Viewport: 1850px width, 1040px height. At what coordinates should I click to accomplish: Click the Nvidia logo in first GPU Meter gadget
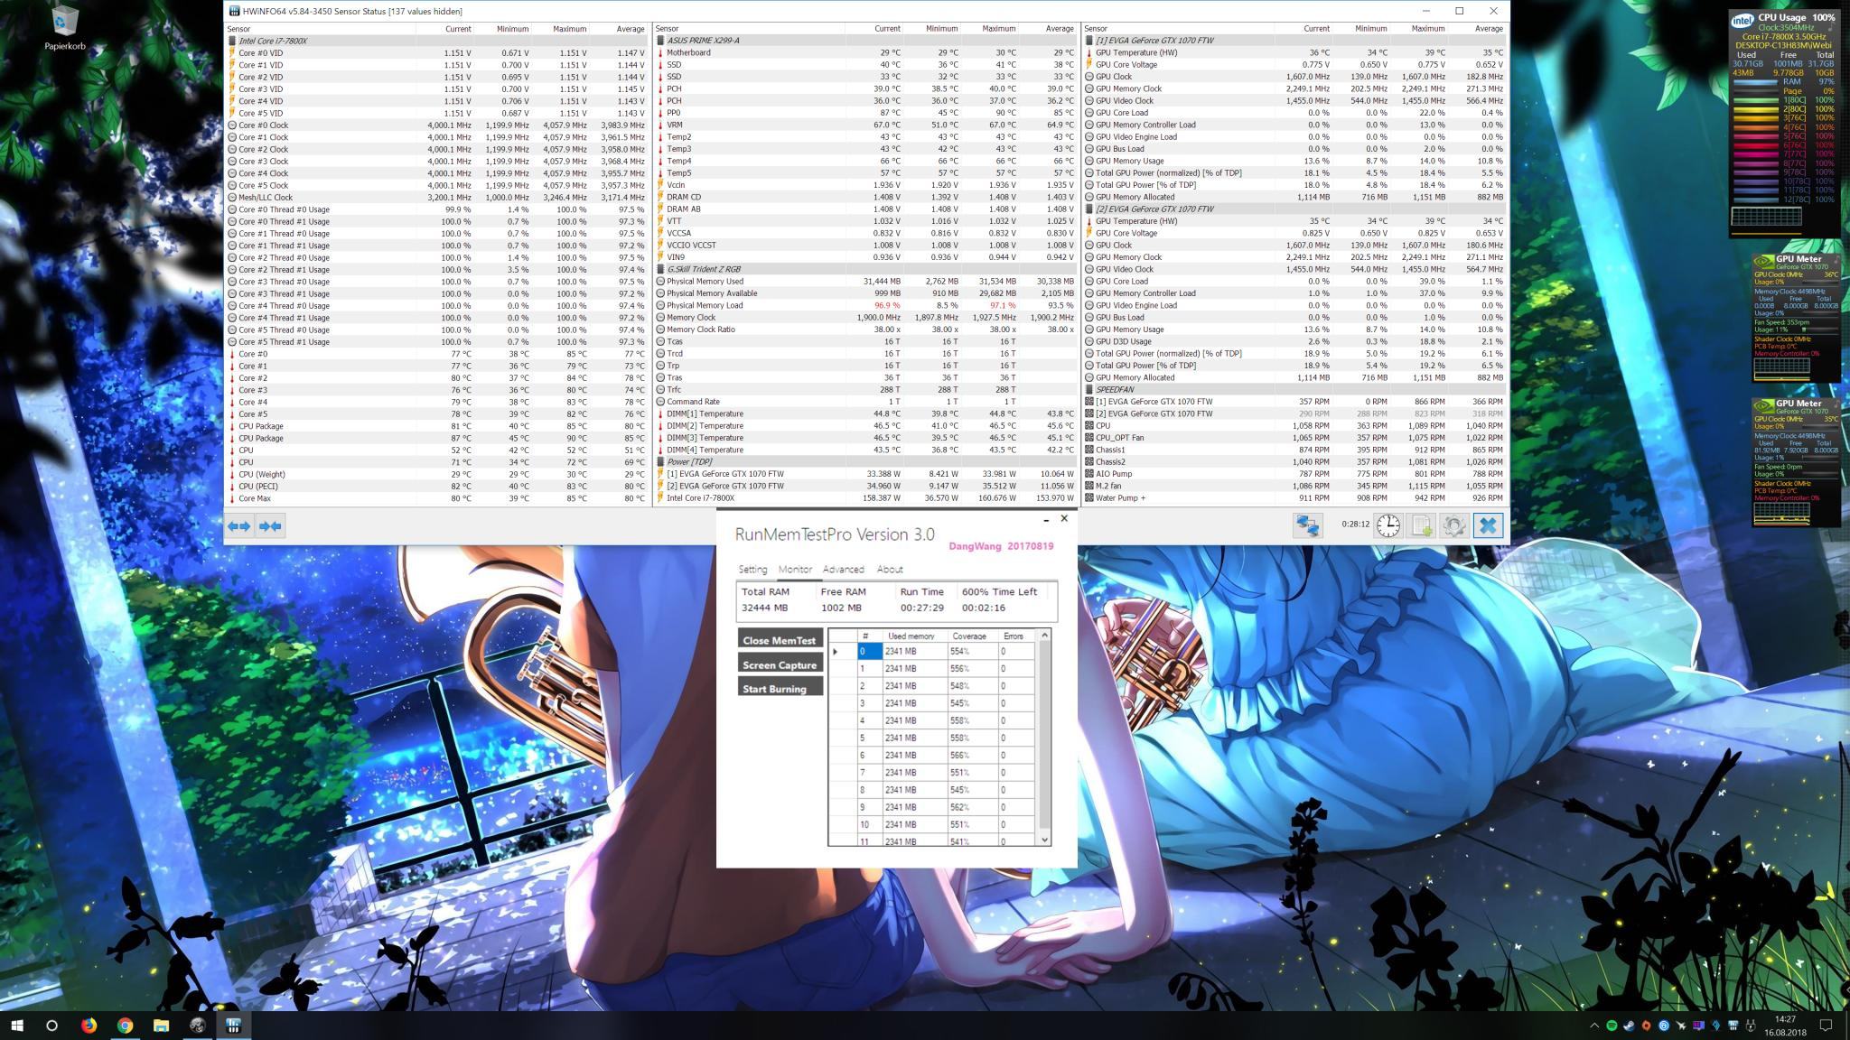pos(1762,261)
